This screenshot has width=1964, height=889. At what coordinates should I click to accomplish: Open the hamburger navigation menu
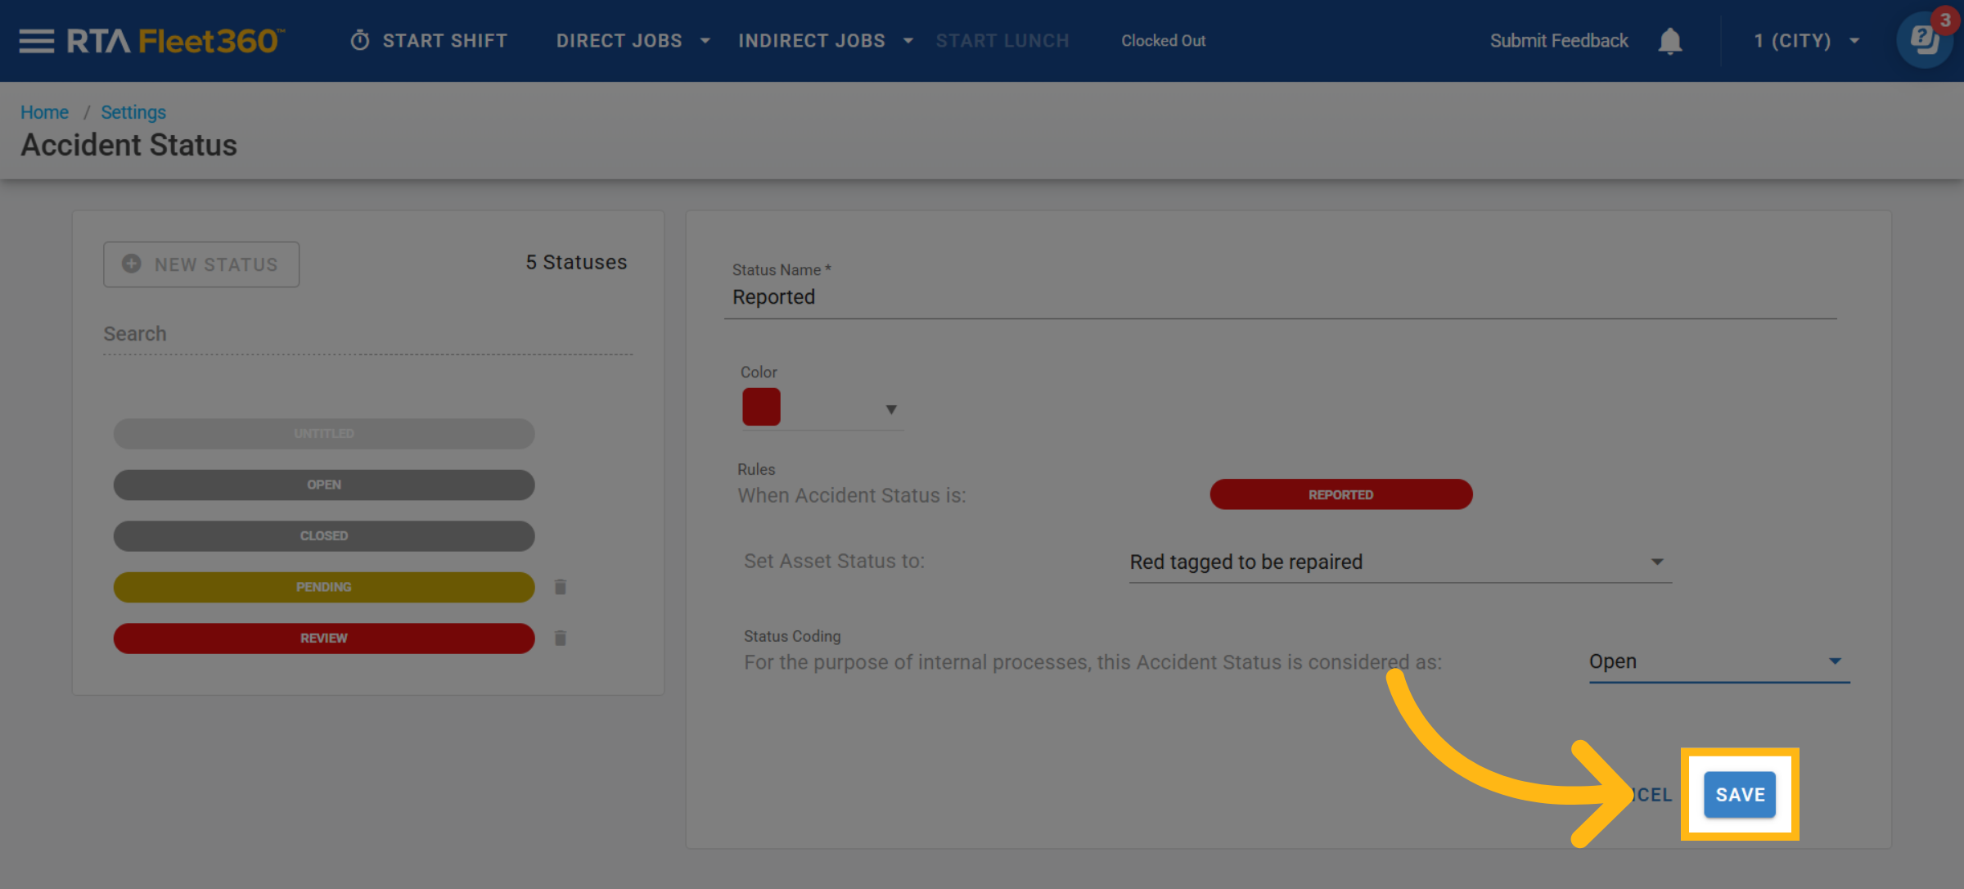click(36, 41)
